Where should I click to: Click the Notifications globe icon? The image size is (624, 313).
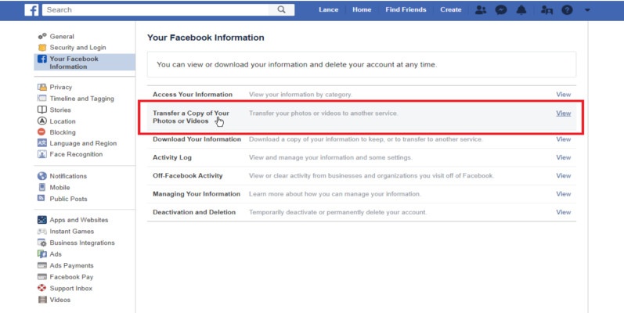42,176
